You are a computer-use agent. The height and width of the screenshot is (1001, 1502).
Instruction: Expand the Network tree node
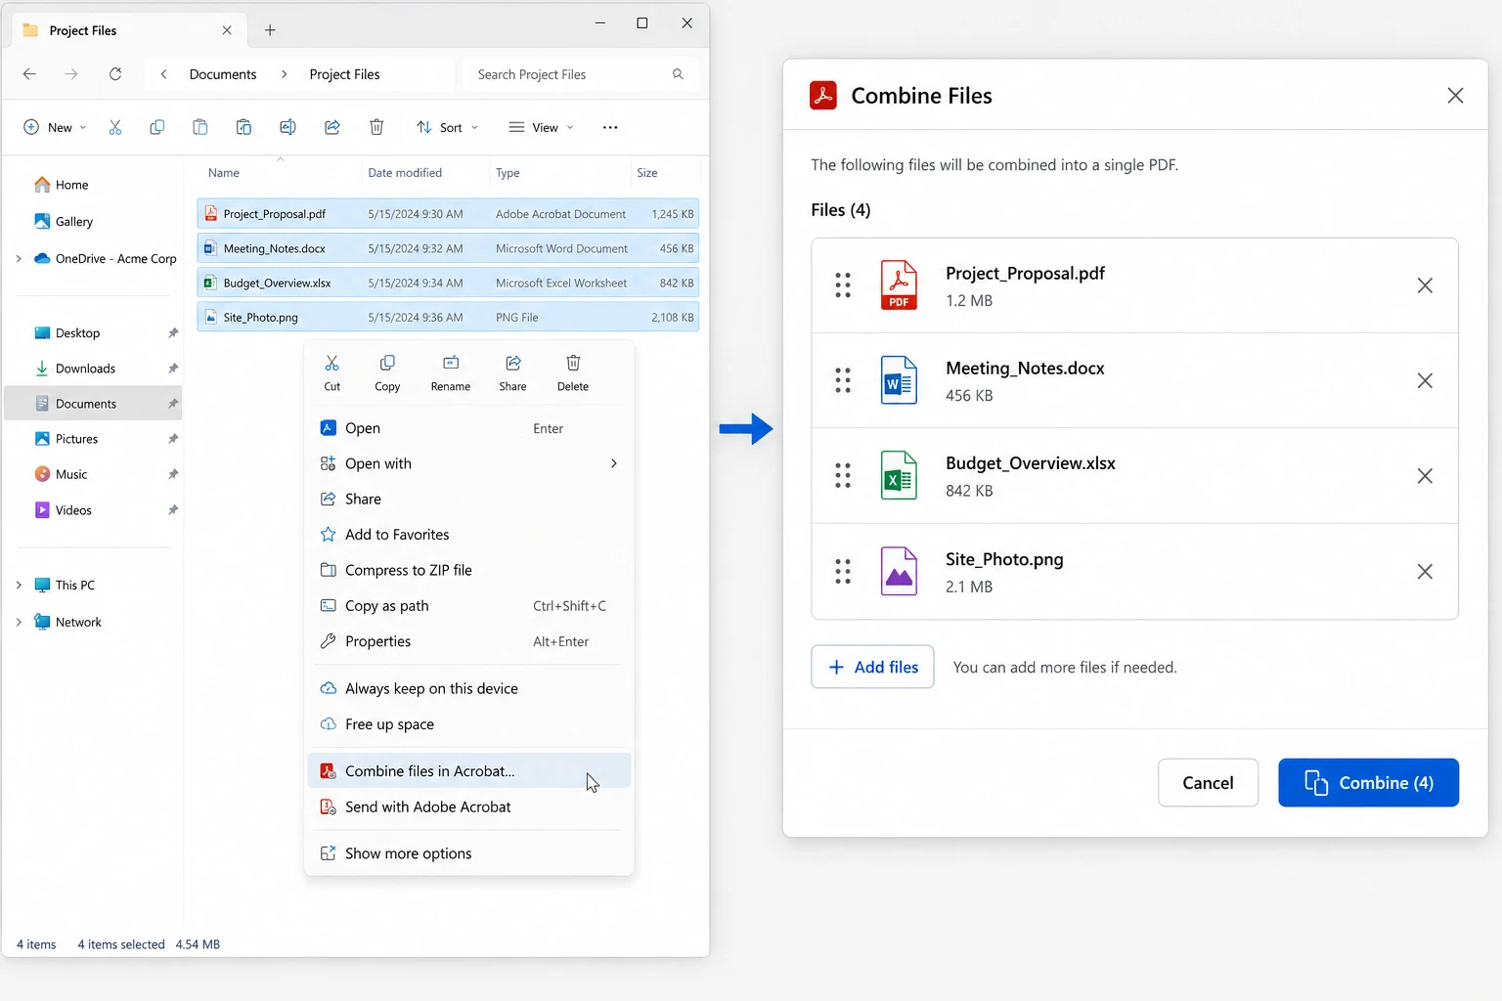(19, 622)
